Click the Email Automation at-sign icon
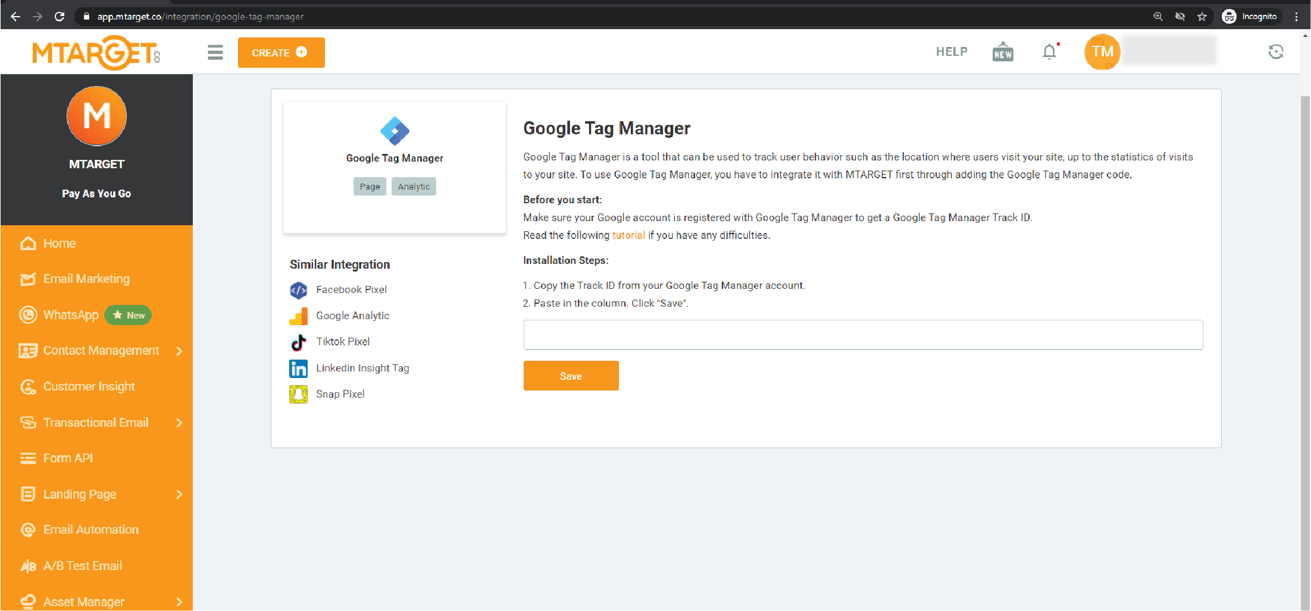 (28, 530)
